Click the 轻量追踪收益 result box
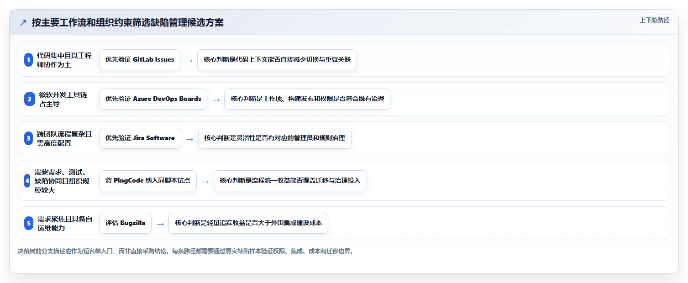The width and height of the screenshot is (688, 283). tap(248, 223)
